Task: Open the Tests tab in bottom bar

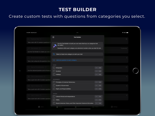Action: 77,107
